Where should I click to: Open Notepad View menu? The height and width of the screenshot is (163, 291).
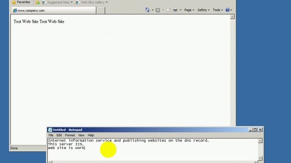(81, 135)
